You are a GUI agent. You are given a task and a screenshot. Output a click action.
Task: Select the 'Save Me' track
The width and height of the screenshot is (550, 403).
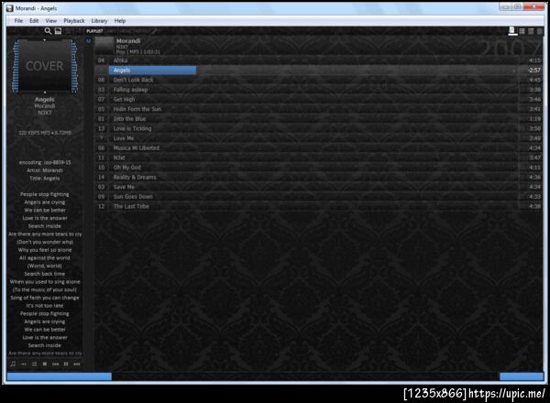[317, 187]
